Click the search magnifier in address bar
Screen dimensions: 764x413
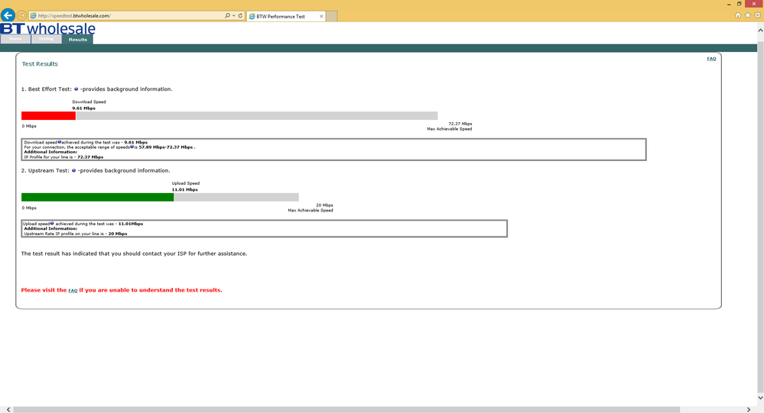(227, 15)
